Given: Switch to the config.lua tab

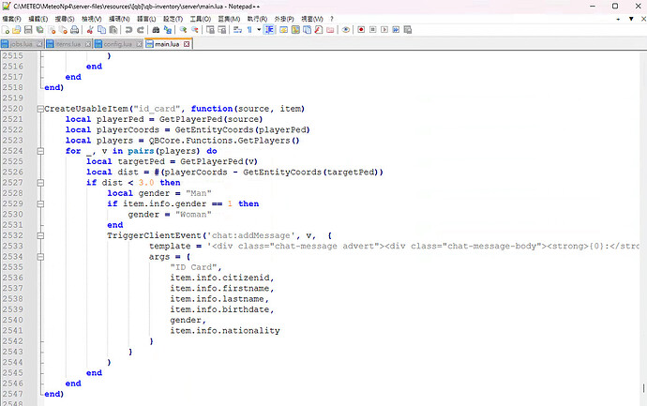Looking at the screenshot, I should pos(118,44).
